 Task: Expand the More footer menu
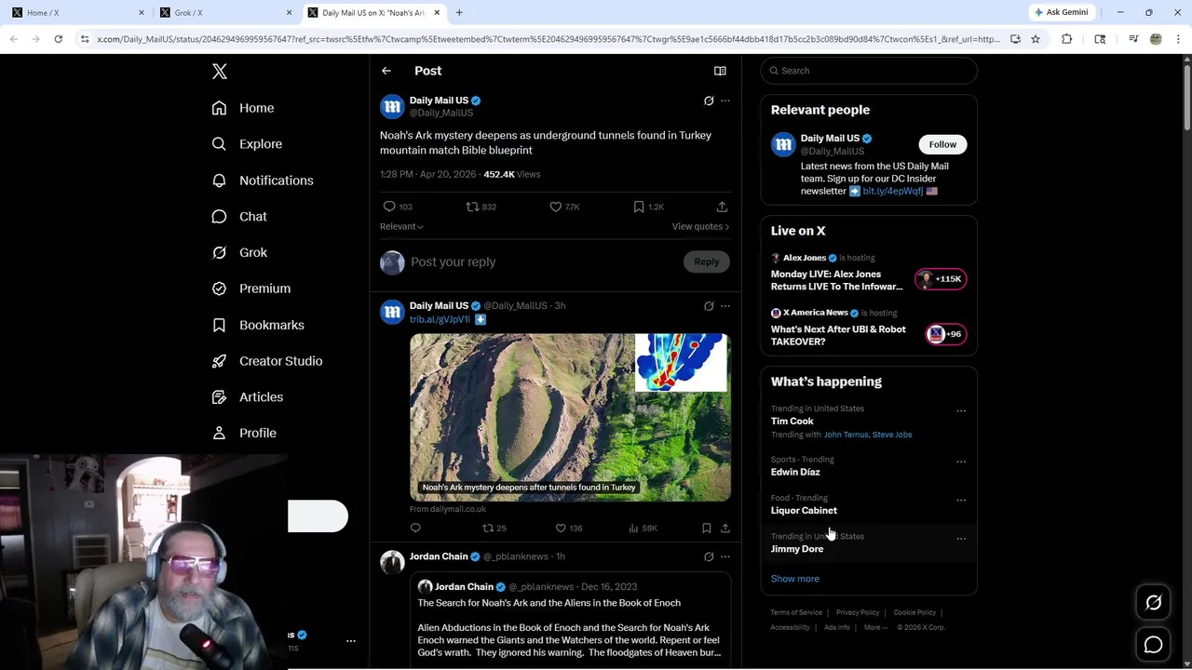pos(875,627)
